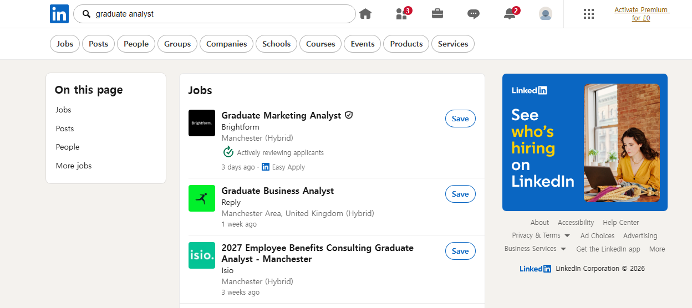
Task: Click the Isio company logo
Action: click(202, 255)
